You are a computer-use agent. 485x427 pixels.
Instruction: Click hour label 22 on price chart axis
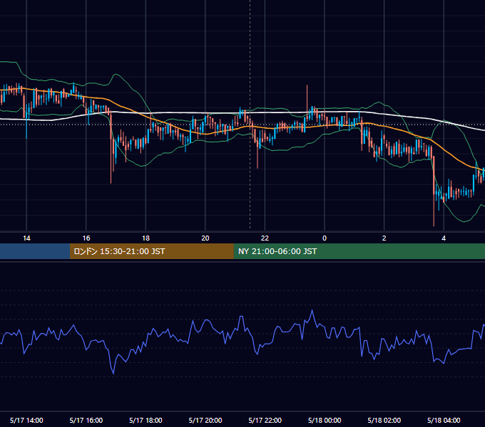pos(265,238)
